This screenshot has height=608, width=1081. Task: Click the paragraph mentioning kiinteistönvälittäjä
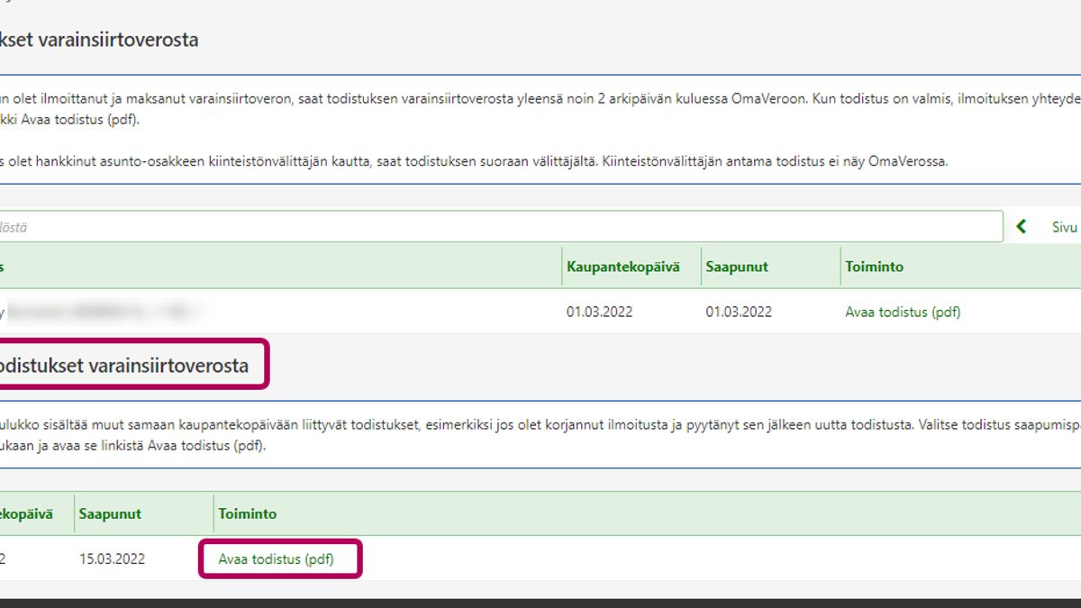(473, 162)
